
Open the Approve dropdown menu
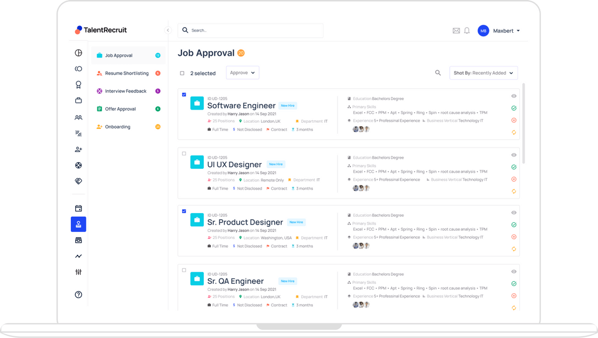(243, 72)
